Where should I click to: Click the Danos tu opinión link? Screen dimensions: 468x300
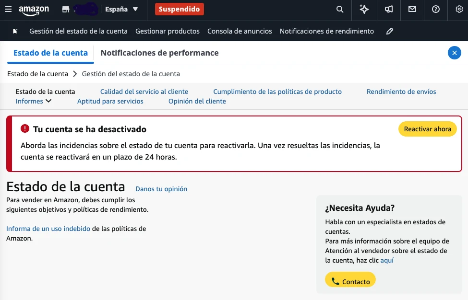pyautogui.click(x=161, y=189)
